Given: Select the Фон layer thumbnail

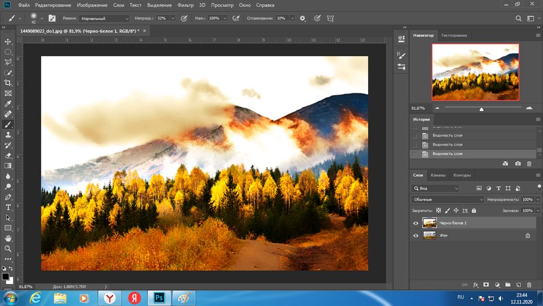Looking at the screenshot, I should [x=429, y=236].
